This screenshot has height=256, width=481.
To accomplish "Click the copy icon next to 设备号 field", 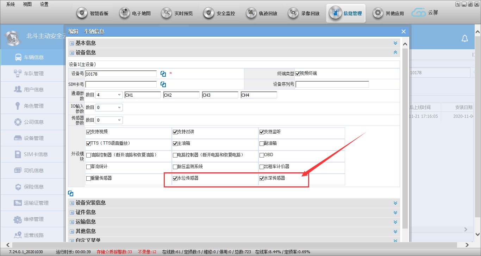I will [x=163, y=74].
